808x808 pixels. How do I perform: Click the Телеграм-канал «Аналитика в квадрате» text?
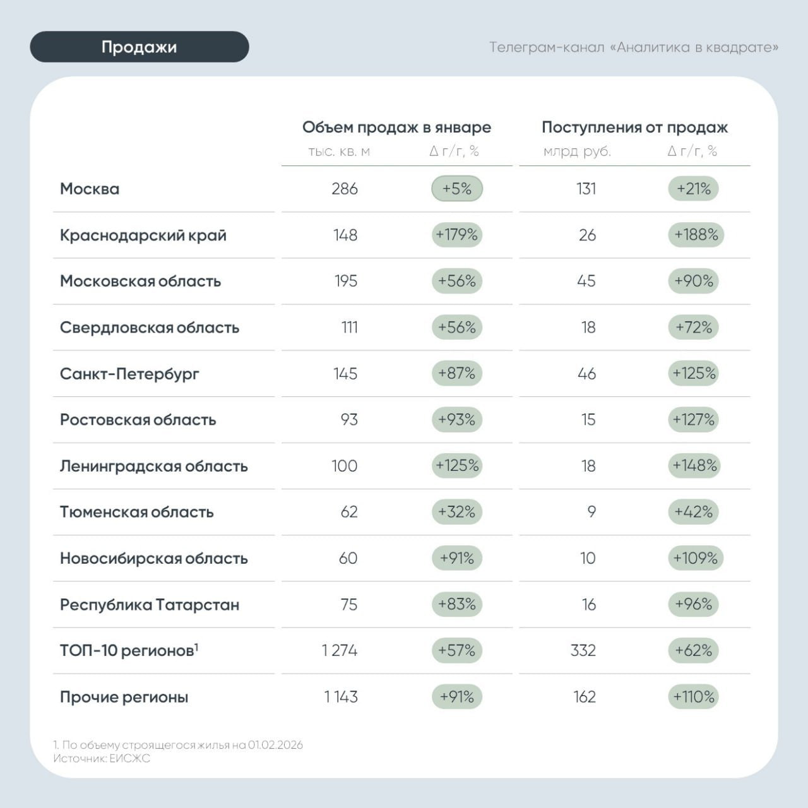point(633,47)
